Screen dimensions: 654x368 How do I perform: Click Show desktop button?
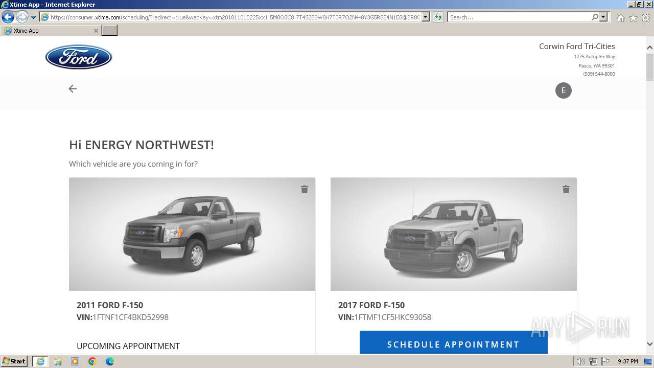648,361
